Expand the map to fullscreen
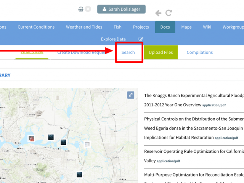The height and width of the screenshot is (183, 244). (x=130, y=95)
